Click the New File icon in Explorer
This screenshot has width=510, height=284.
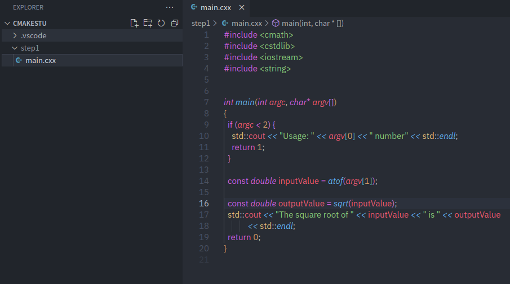(x=134, y=23)
